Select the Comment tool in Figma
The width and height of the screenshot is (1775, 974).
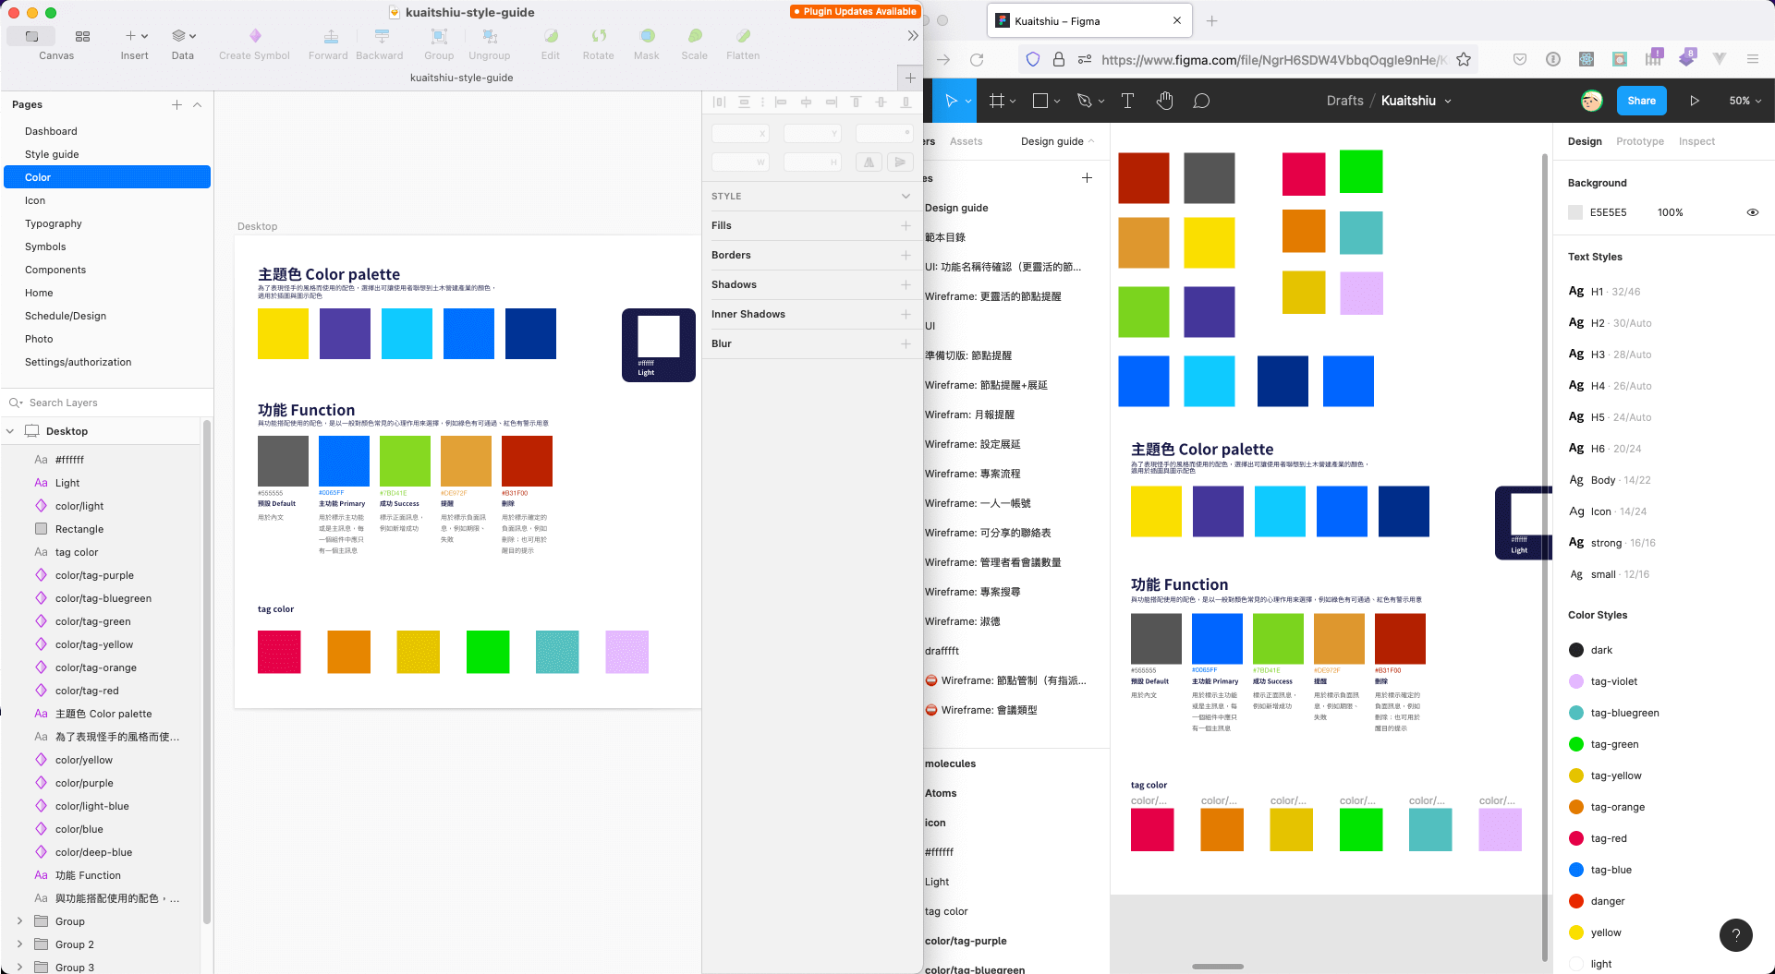pyautogui.click(x=1201, y=101)
